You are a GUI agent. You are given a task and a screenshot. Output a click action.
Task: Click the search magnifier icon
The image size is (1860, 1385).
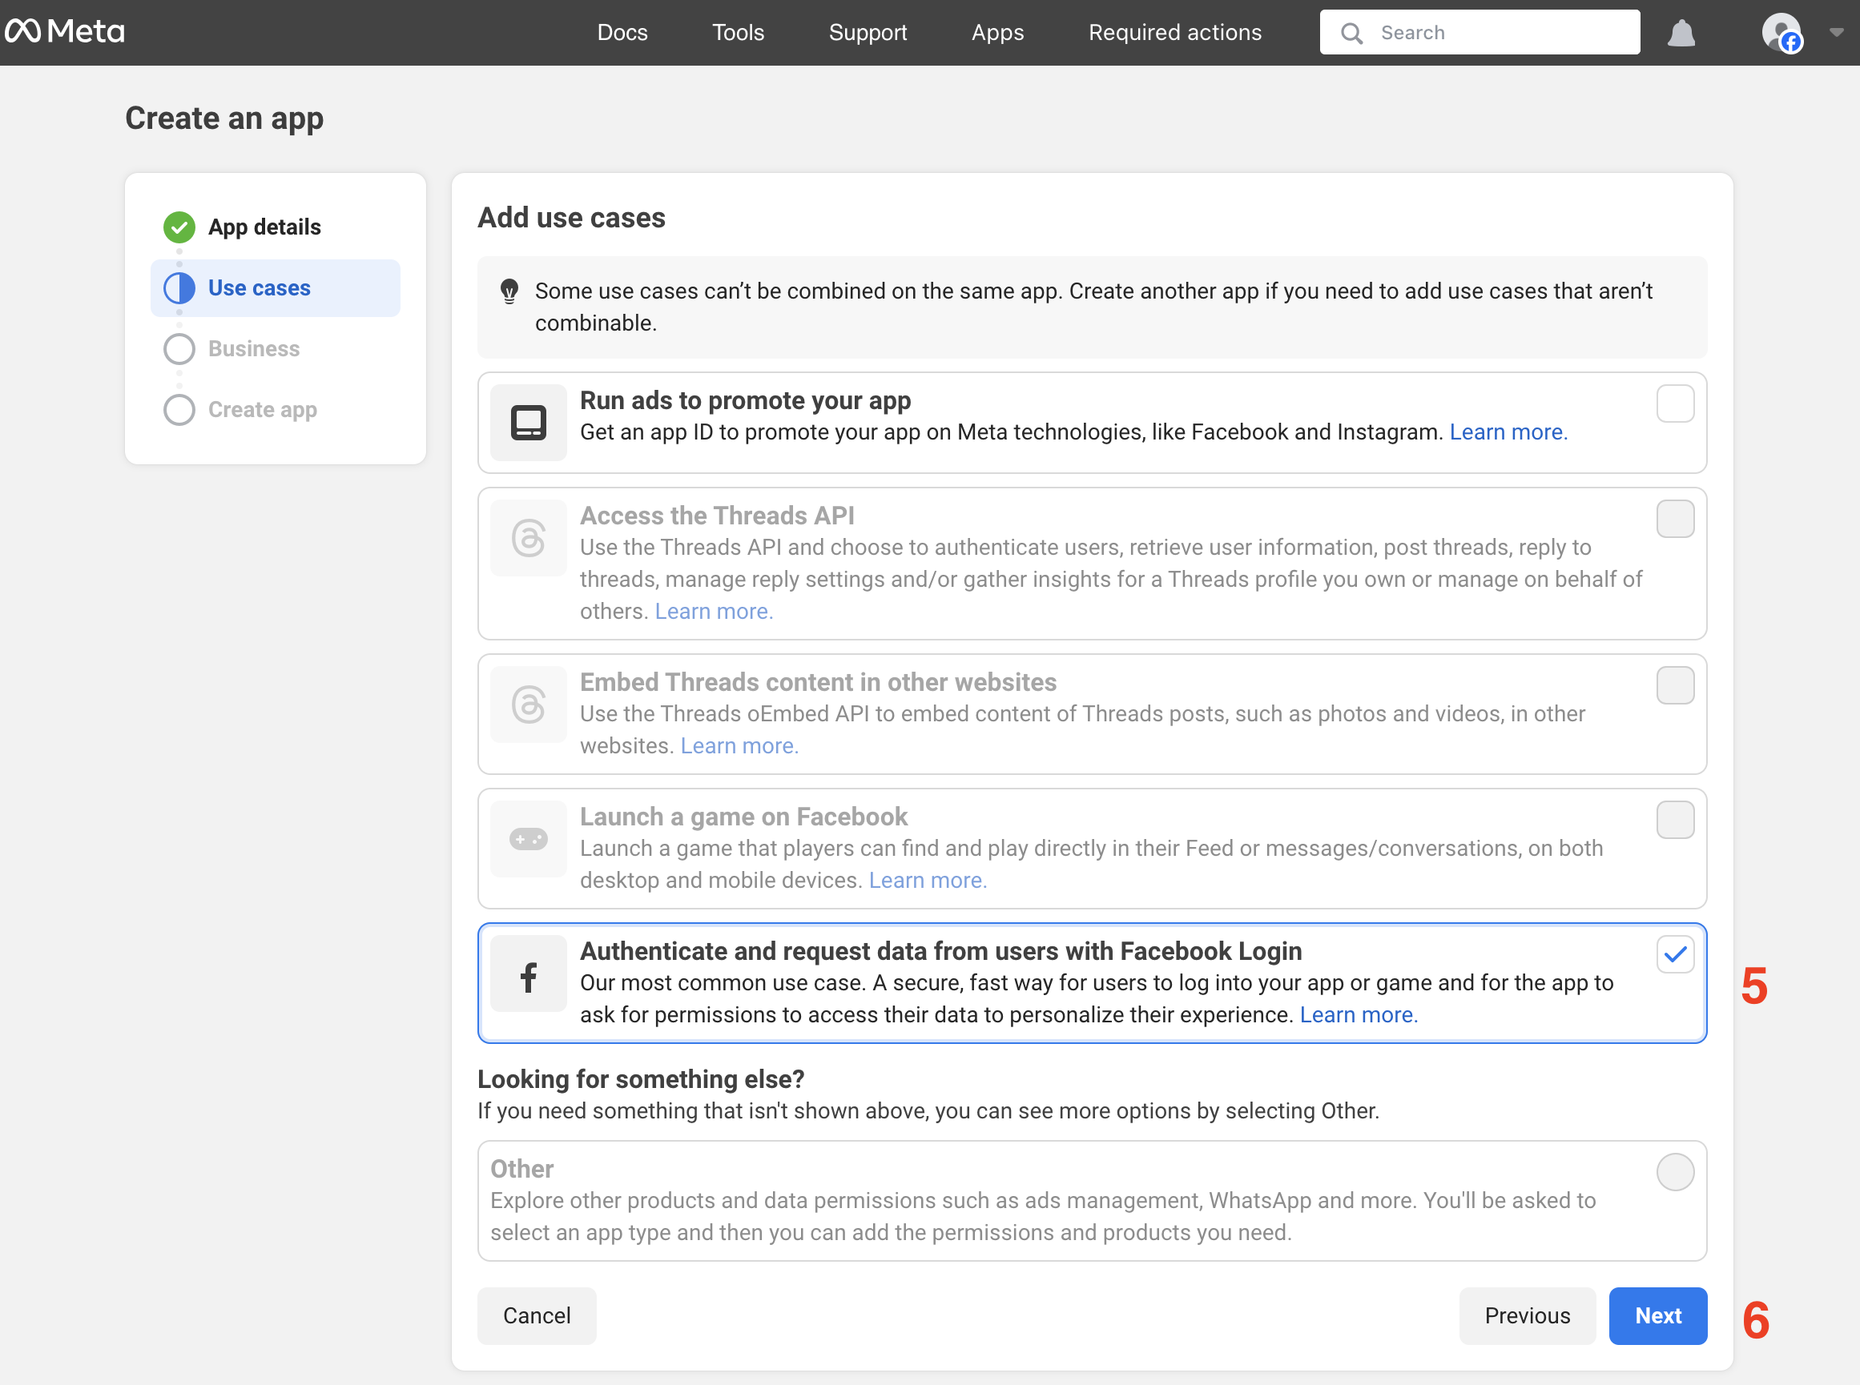1351,33
